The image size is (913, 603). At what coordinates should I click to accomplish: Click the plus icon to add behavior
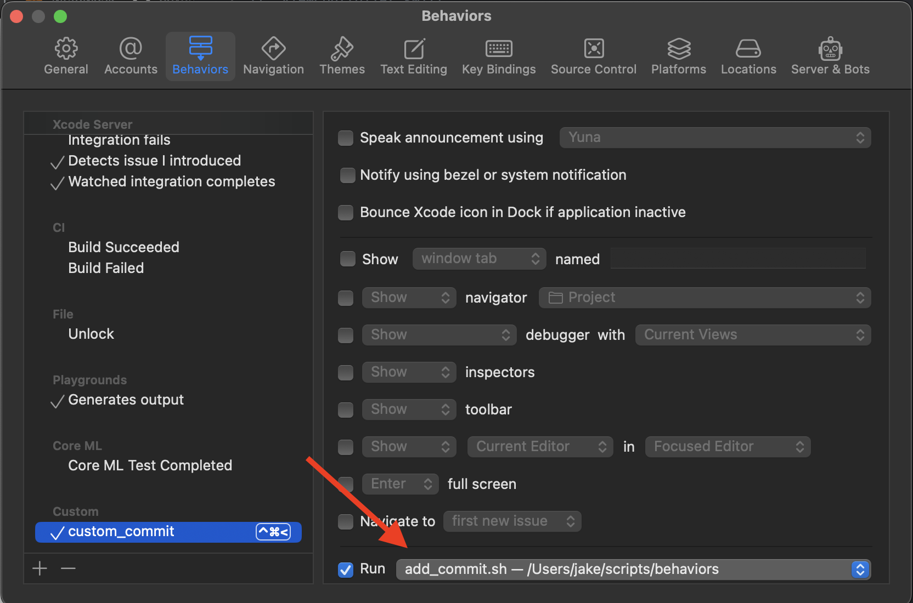(x=40, y=568)
